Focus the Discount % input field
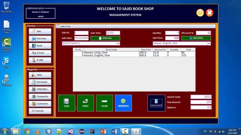This screenshot has height=135, width=241. tap(203, 33)
